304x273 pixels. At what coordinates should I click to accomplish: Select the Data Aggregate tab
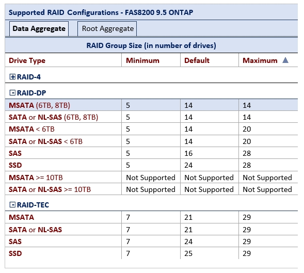(39, 29)
